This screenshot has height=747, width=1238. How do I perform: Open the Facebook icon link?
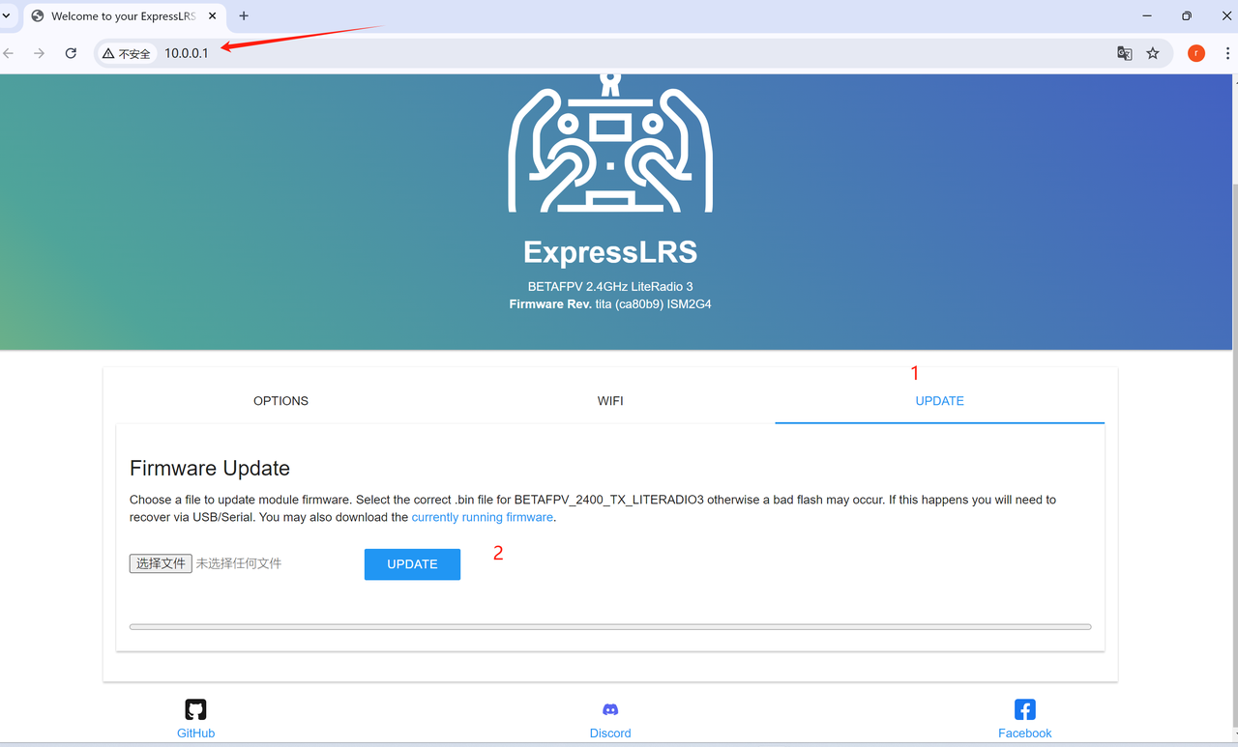(1025, 709)
